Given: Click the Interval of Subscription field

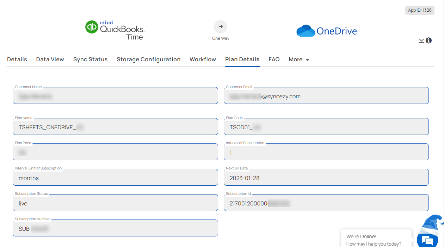Looking at the screenshot, I should pyautogui.click(x=326, y=152).
